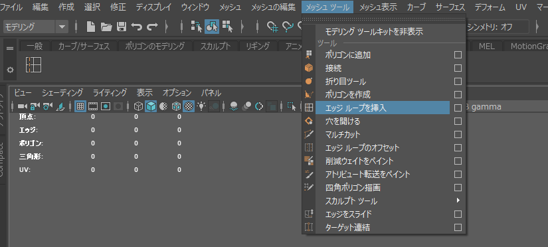Open the option box for 折り目ツール
The height and width of the screenshot is (247, 548).
458,82
